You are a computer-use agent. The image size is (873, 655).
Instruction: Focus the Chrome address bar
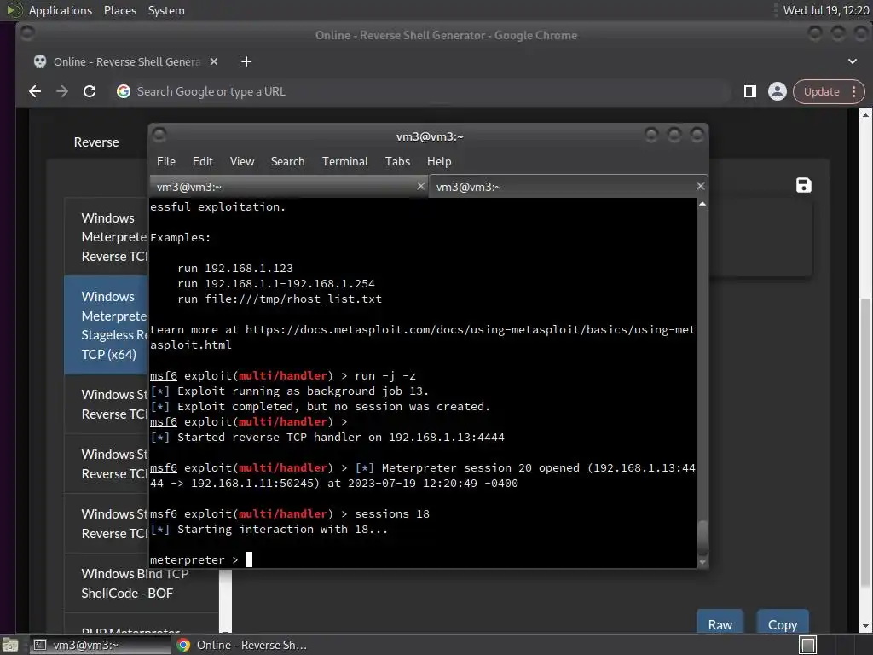423,91
